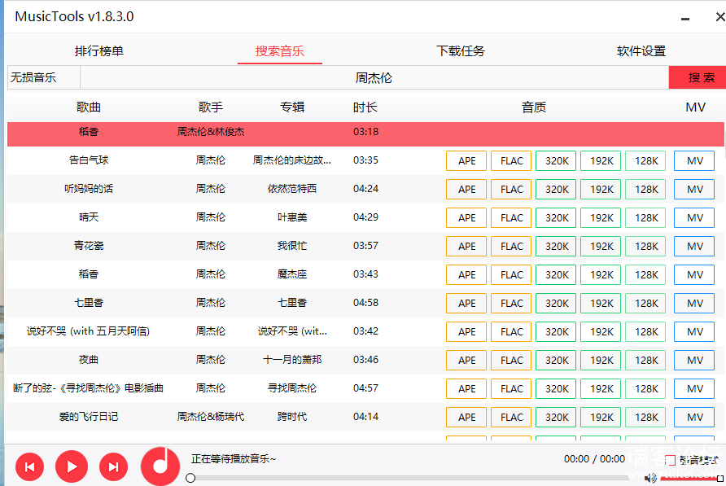The height and width of the screenshot is (486, 726).
Task: Download 七里香 in APE quality
Action: click(466, 303)
